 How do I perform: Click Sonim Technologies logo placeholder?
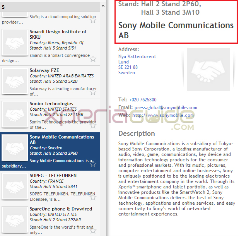pyautogui.click(x=15, y=115)
